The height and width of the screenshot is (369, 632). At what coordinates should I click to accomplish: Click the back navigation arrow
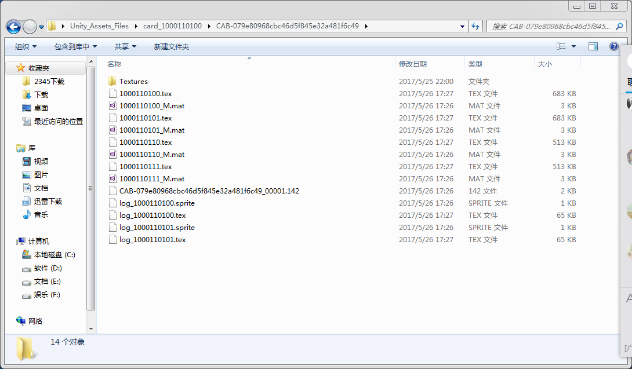(13, 26)
